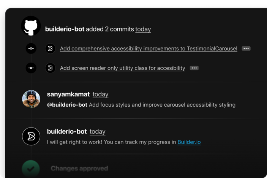Screen dimensions: 267x178
Task: Click Builder logo beside screen reader commit
Action: click(x=50, y=68)
